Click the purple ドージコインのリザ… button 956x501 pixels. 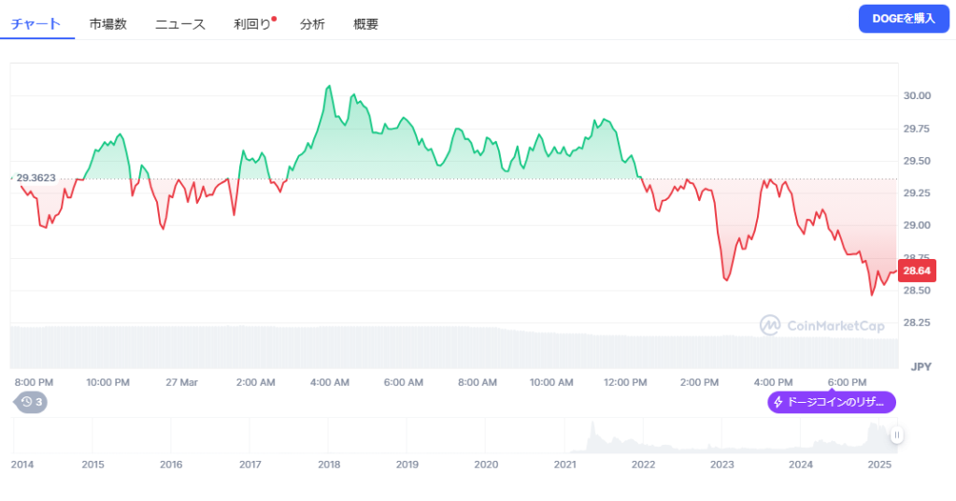coord(832,402)
